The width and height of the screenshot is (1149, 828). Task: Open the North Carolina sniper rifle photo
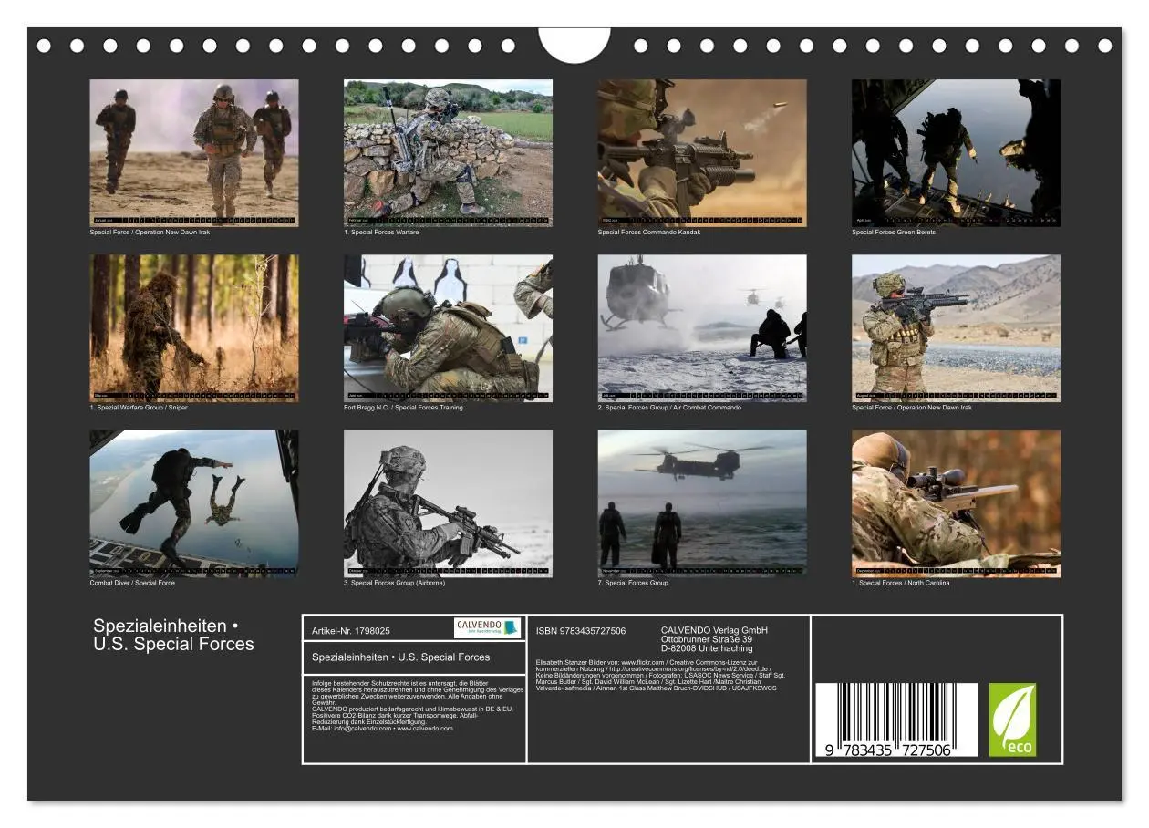tap(956, 503)
